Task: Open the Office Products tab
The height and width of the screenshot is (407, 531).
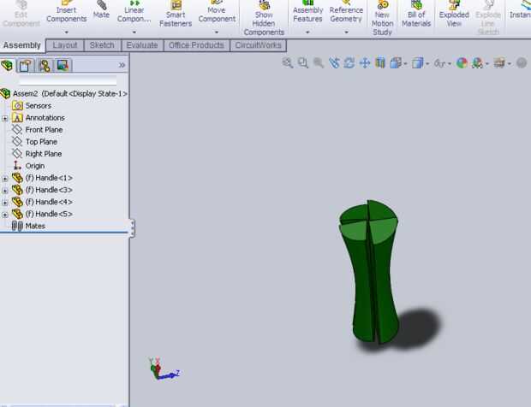Action: coord(196,45)
